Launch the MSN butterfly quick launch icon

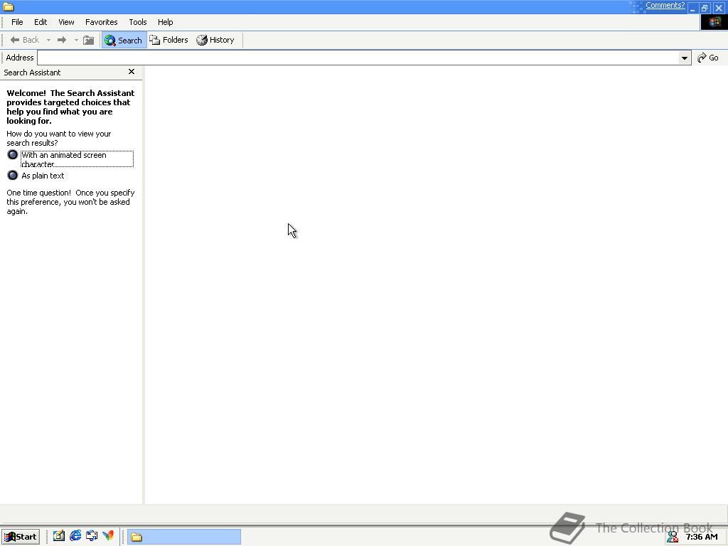(108, 536)
